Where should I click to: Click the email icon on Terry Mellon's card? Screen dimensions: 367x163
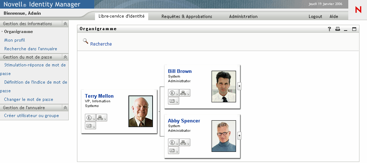pos(90,125)
